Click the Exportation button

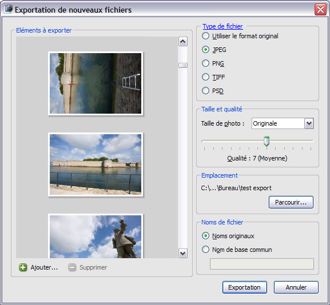(245, 287)
